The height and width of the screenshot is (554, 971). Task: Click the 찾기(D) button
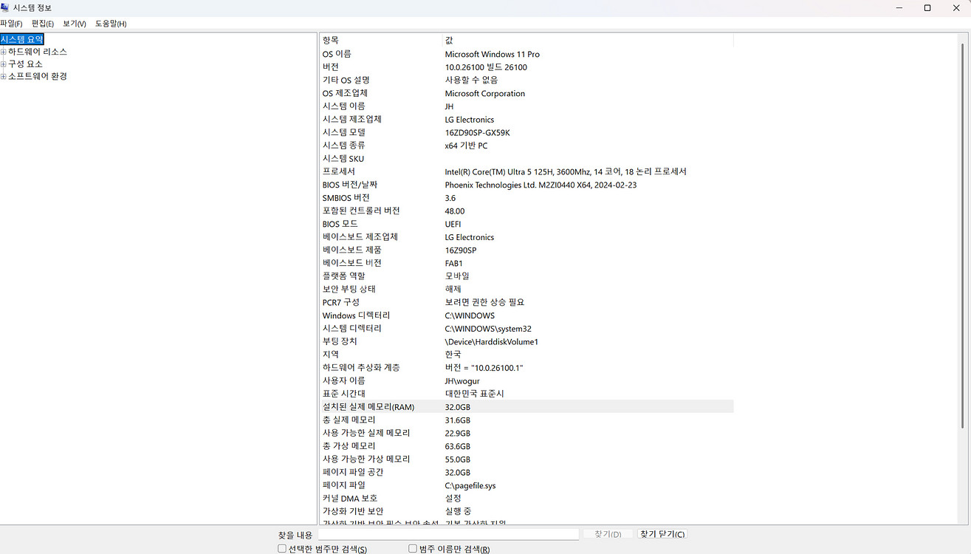pos(607,533)
